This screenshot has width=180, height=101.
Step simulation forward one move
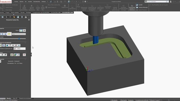pyautogui.click(x=5, y=34)
